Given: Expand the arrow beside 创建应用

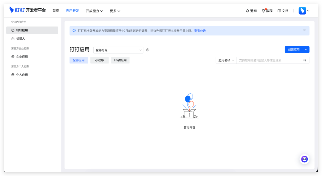Looking at the screenshot, I should click(306, 50).
